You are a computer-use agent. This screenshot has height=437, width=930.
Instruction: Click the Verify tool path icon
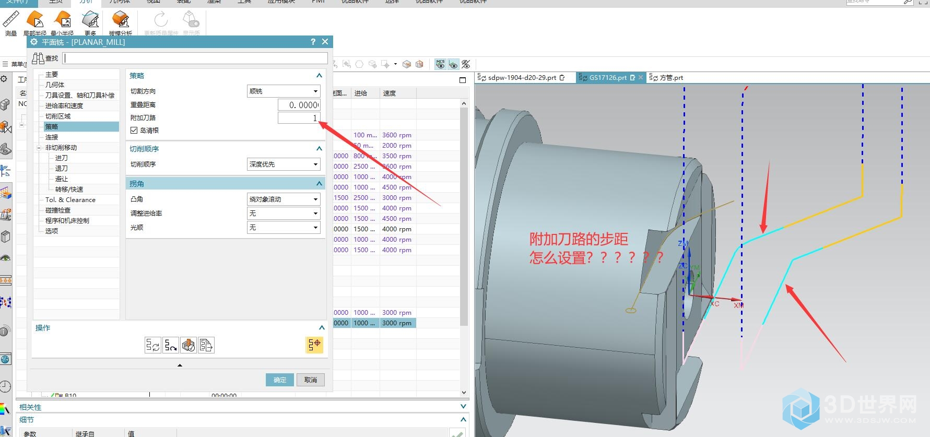(x=189, y=345)
